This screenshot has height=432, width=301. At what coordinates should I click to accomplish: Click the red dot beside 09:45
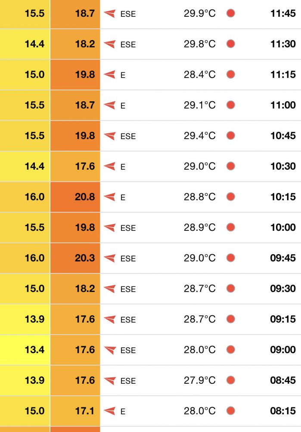(x=231, y=258)
